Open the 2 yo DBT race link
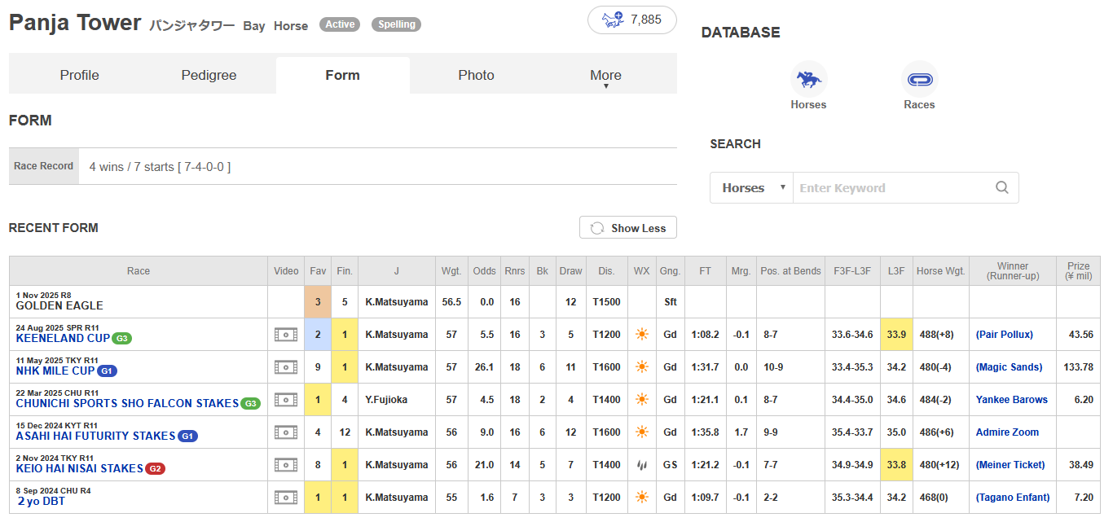This screenshot has height=522, width=1113. 41,501
